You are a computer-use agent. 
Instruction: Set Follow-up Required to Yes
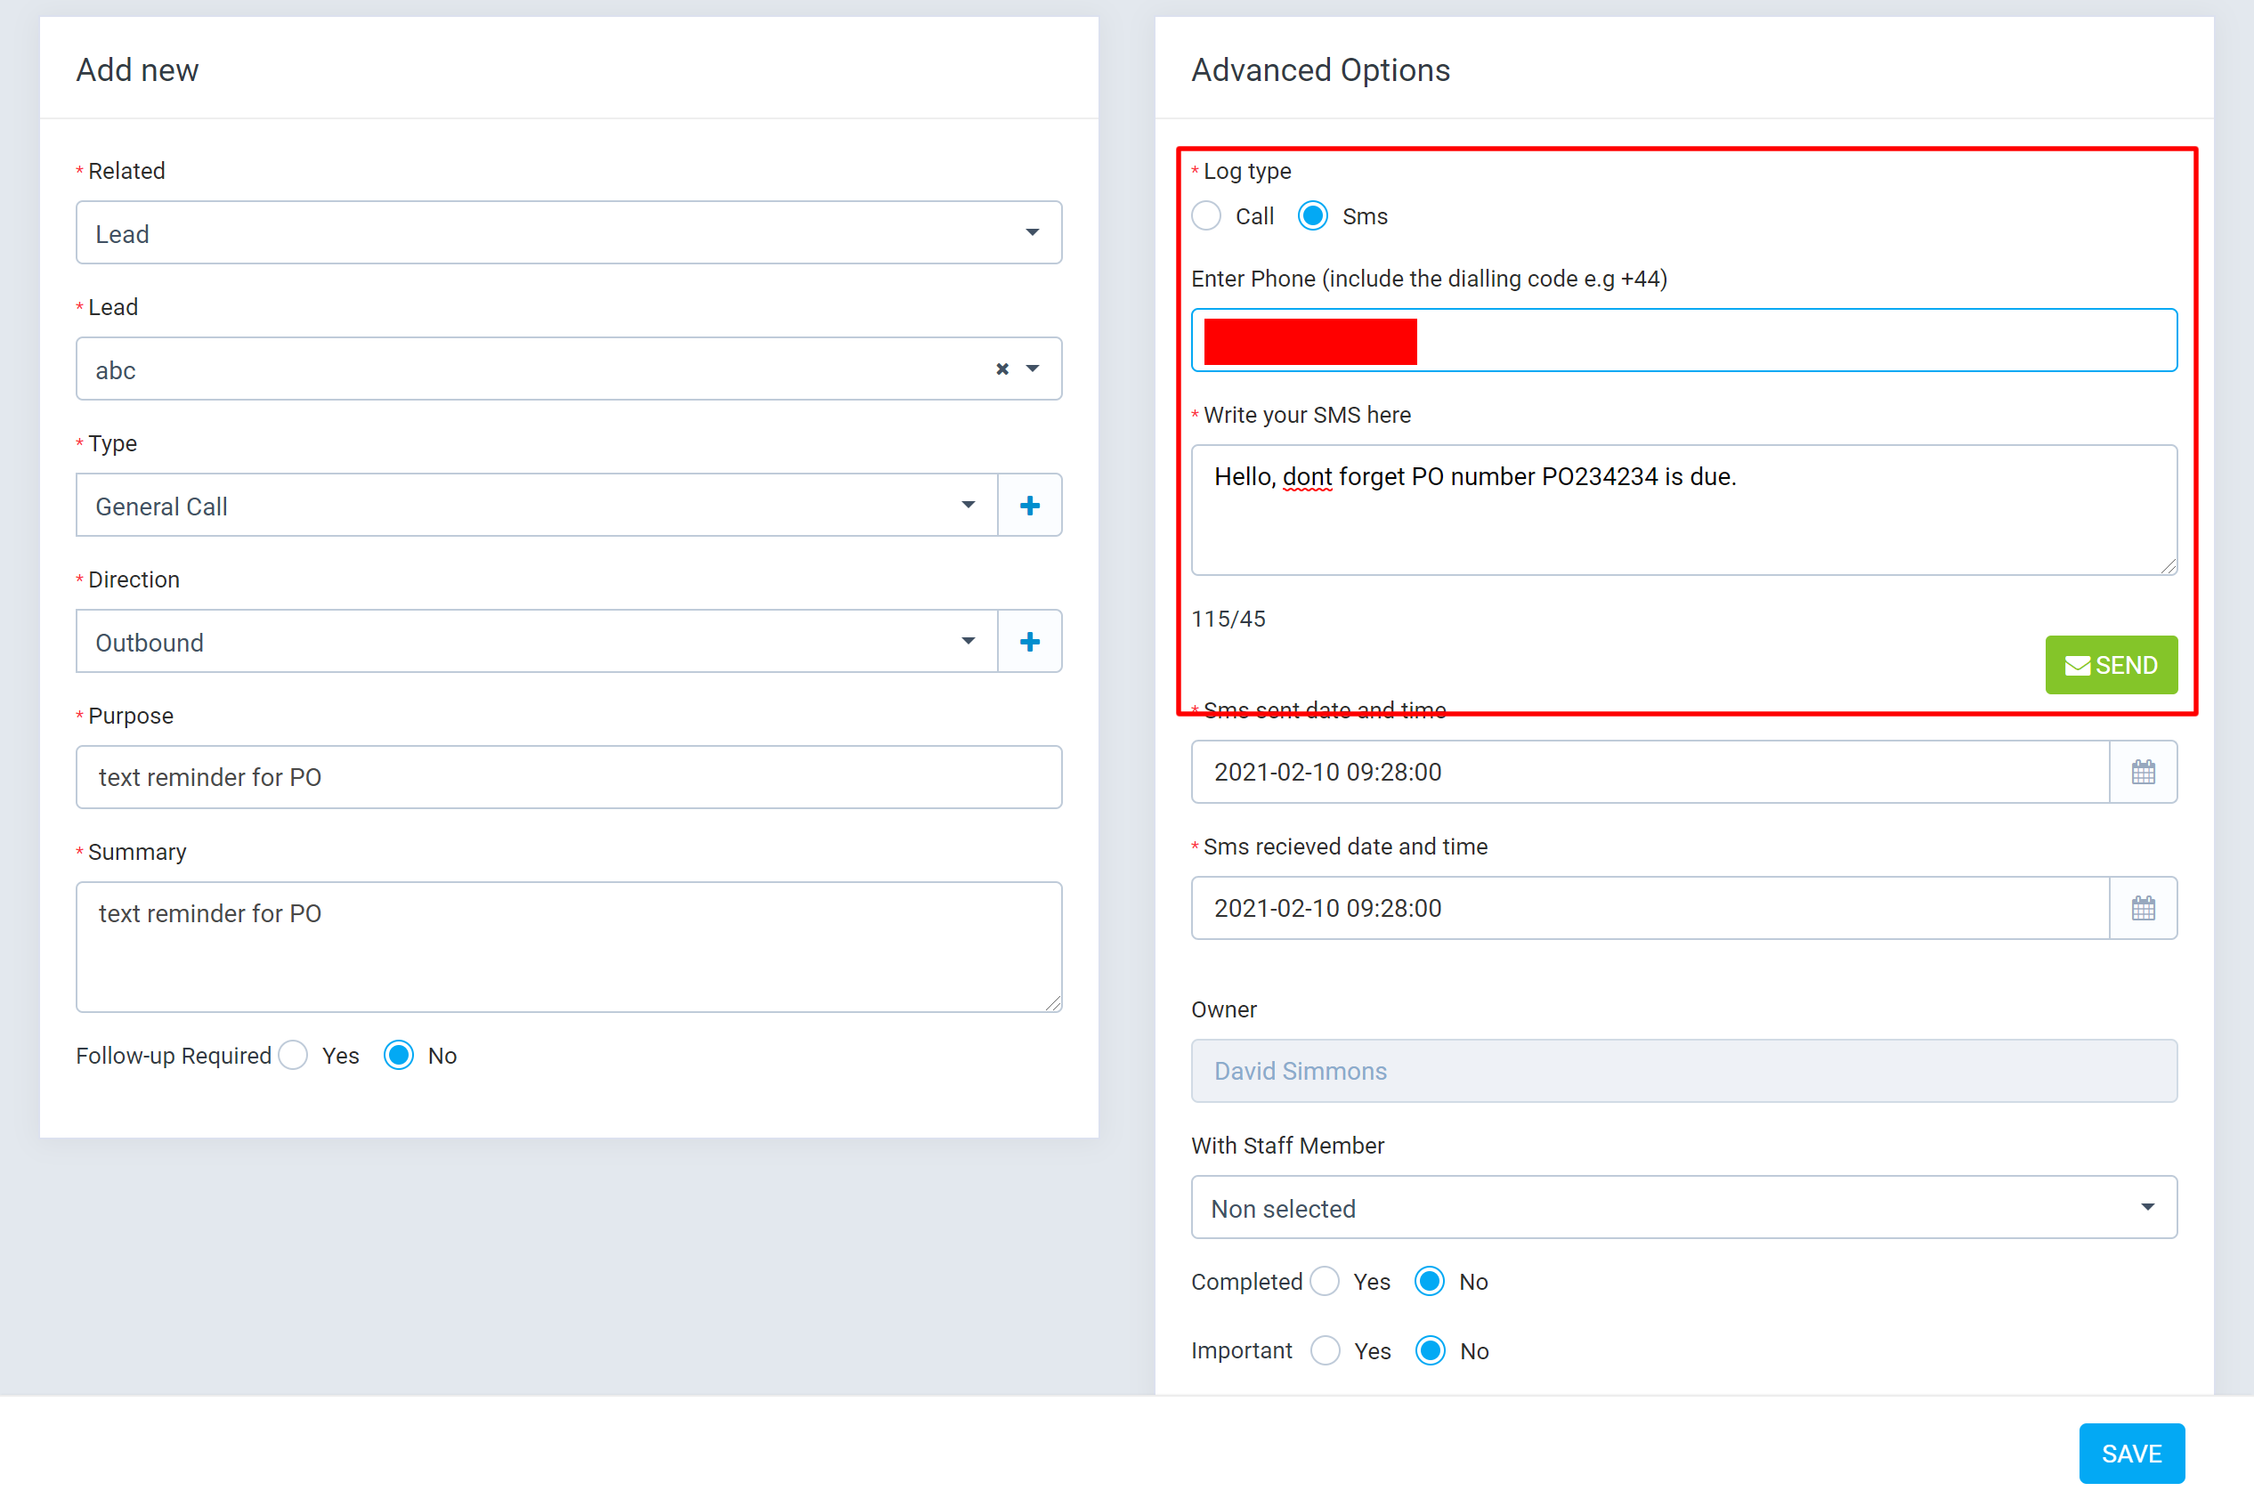click(295, 1056)
